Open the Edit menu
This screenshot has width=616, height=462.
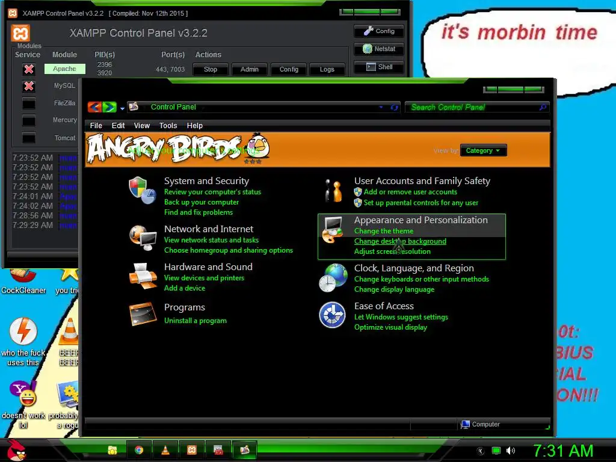click(x=118, y=126)
